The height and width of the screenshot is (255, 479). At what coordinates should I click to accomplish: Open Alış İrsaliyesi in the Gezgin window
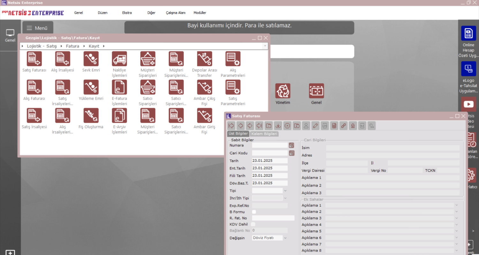pyautogui.click(x=63, y=59)
